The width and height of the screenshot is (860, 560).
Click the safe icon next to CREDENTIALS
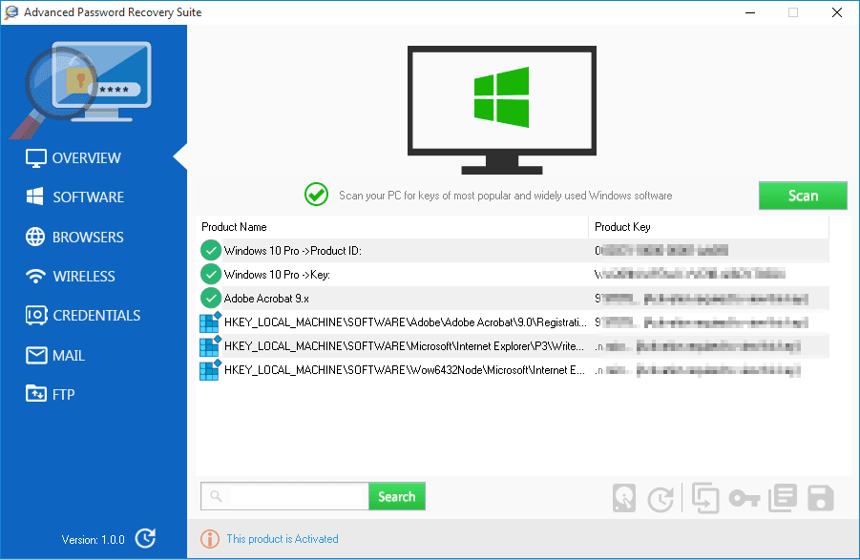tap(36, 315)
